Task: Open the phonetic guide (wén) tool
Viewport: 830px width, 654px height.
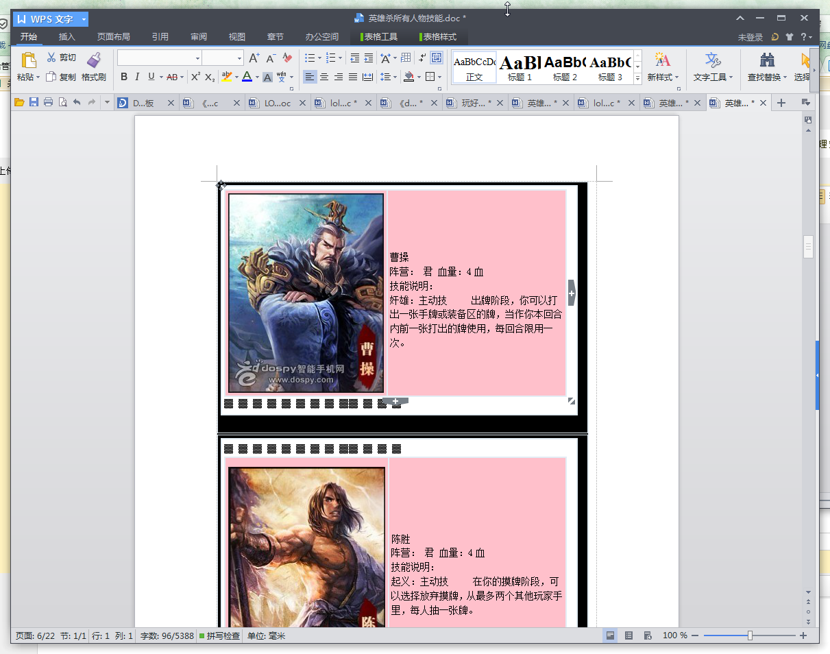Action: point(281,77)
